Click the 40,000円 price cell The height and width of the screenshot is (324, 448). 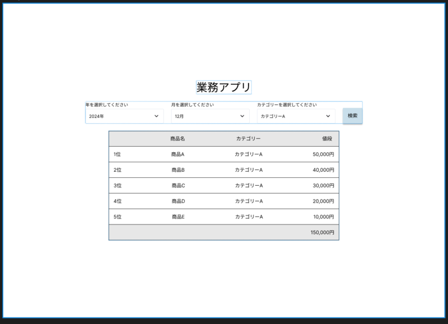click(323, 170)
